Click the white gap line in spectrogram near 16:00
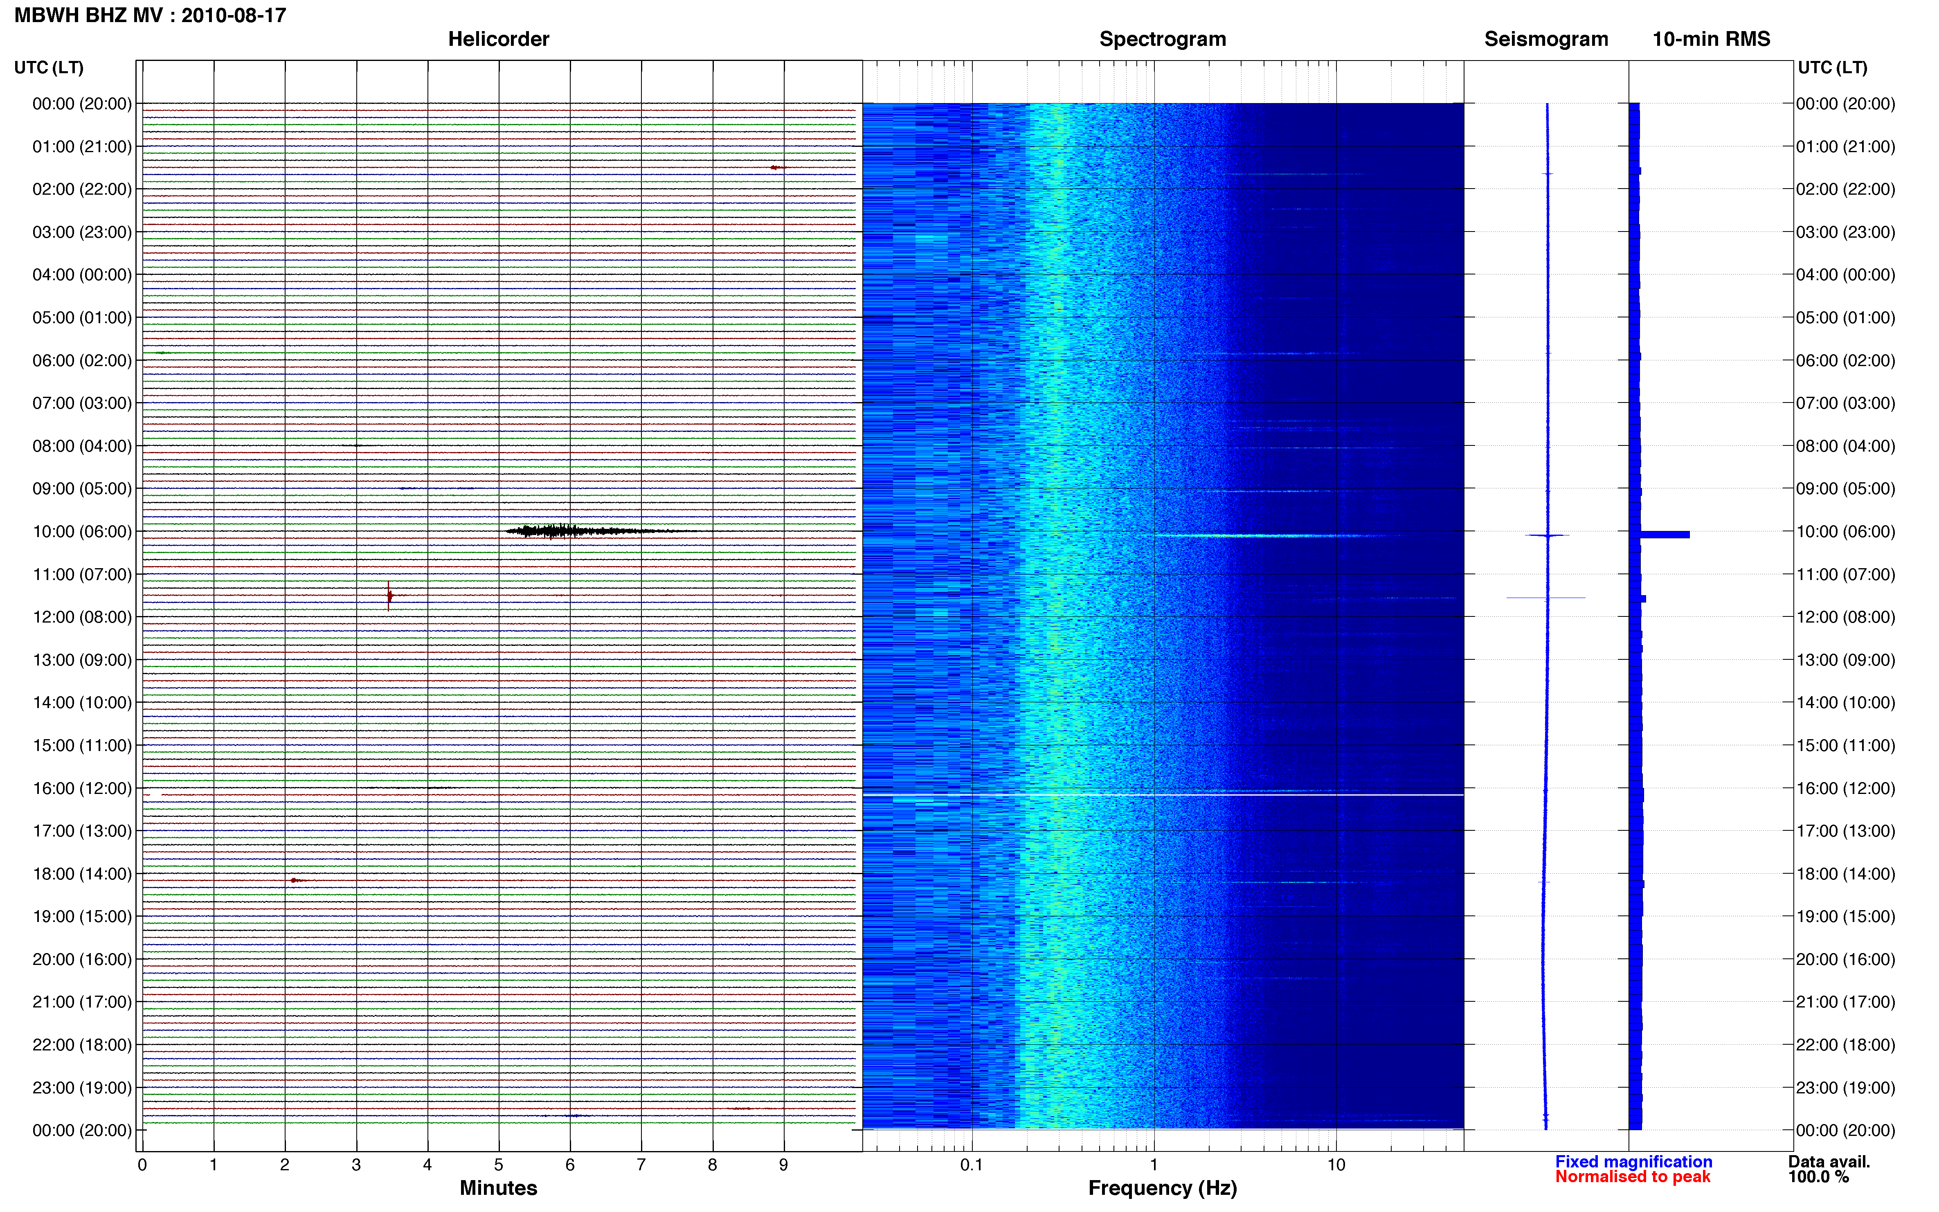This screenshot has height=1212, width=1939. [x=1162, y=795]
